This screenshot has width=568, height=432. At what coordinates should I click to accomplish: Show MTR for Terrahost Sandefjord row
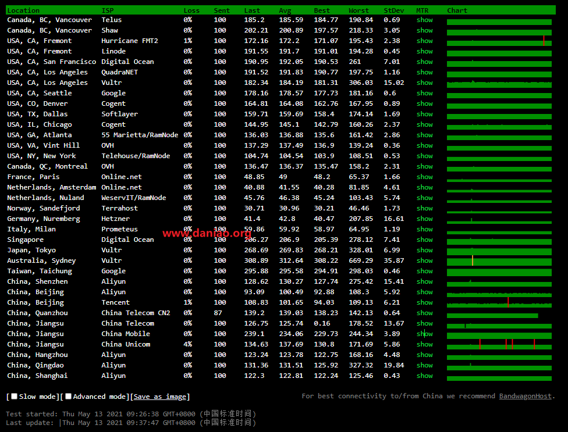[425, 209]
